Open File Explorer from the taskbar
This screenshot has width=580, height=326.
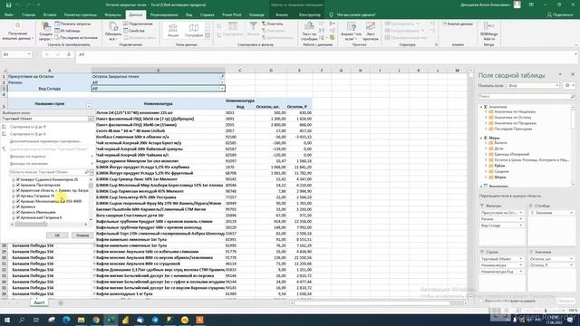81,320
